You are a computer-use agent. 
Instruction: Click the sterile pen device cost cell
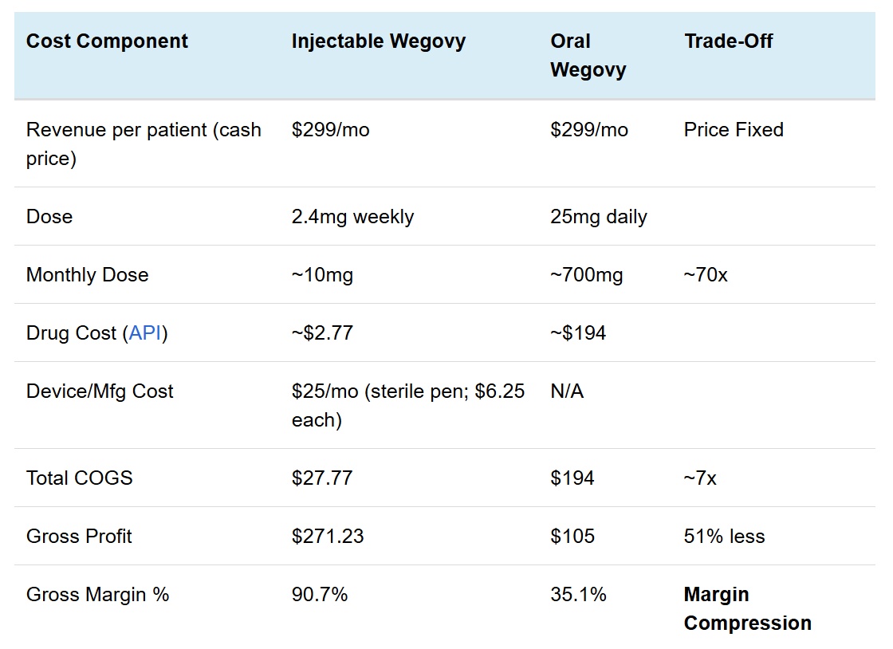point(407,405)
